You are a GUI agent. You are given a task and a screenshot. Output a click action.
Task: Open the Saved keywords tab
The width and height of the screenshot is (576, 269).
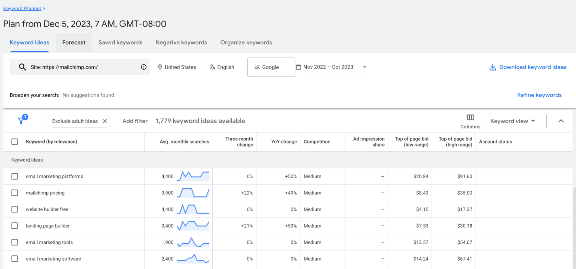[x=120, y=43]
